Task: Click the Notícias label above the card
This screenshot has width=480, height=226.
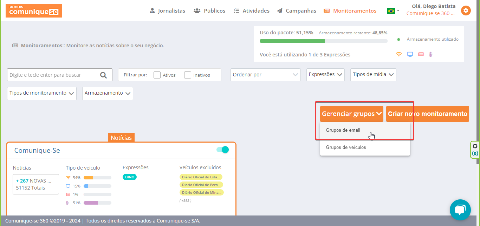Action: [121, 138]
